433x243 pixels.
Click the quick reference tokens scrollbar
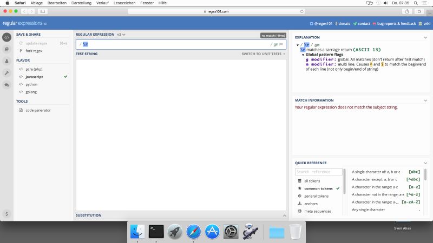coord(425,174)
